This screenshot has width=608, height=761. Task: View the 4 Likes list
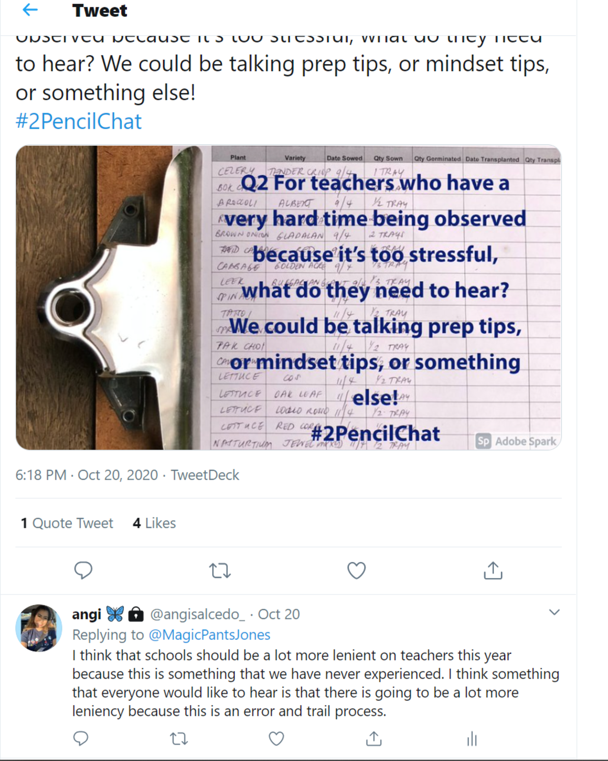coord(154,523)
